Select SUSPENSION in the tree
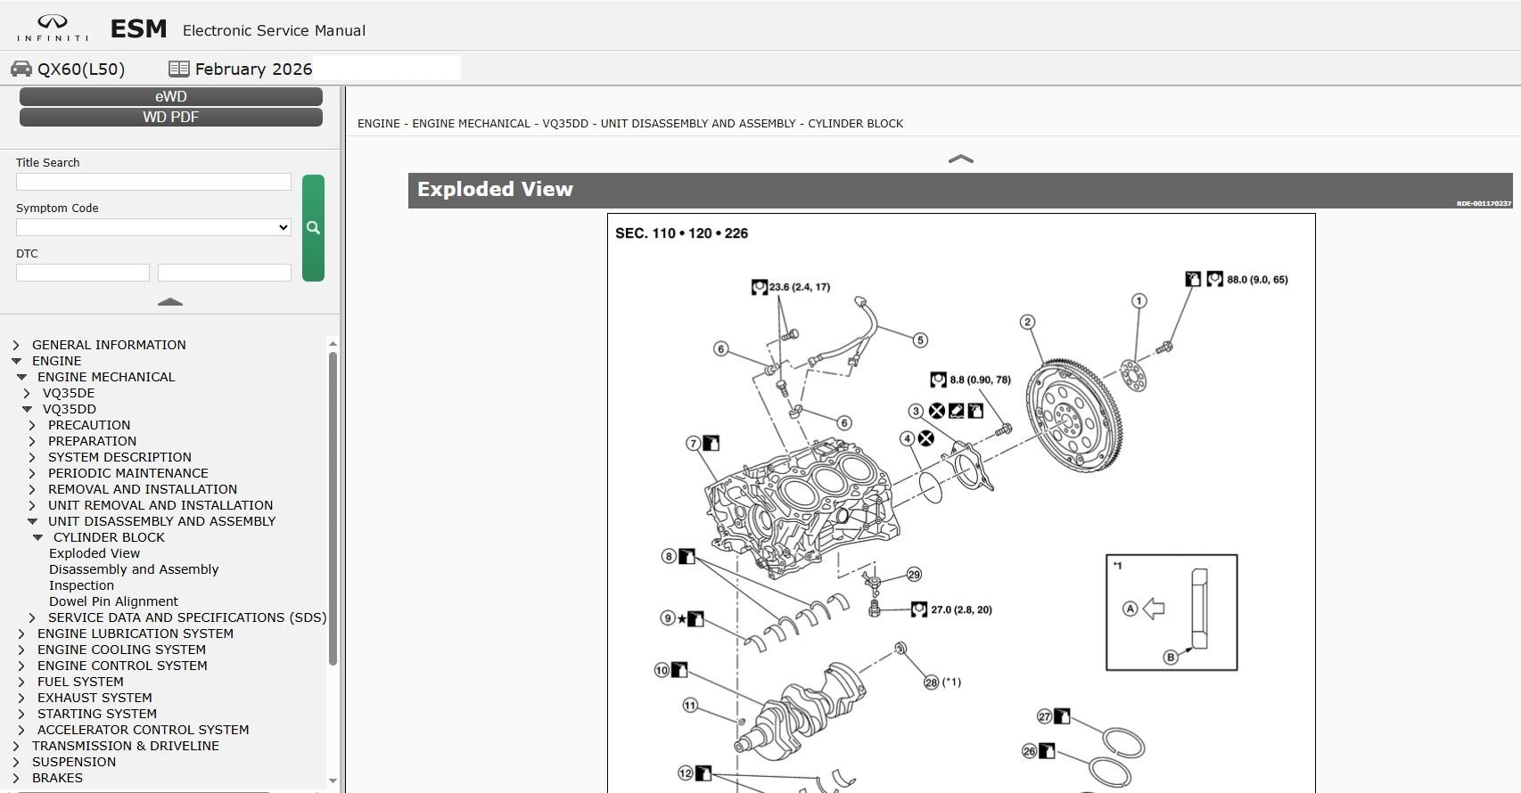The image size is (1521, 793). click(x=74, y=762)
